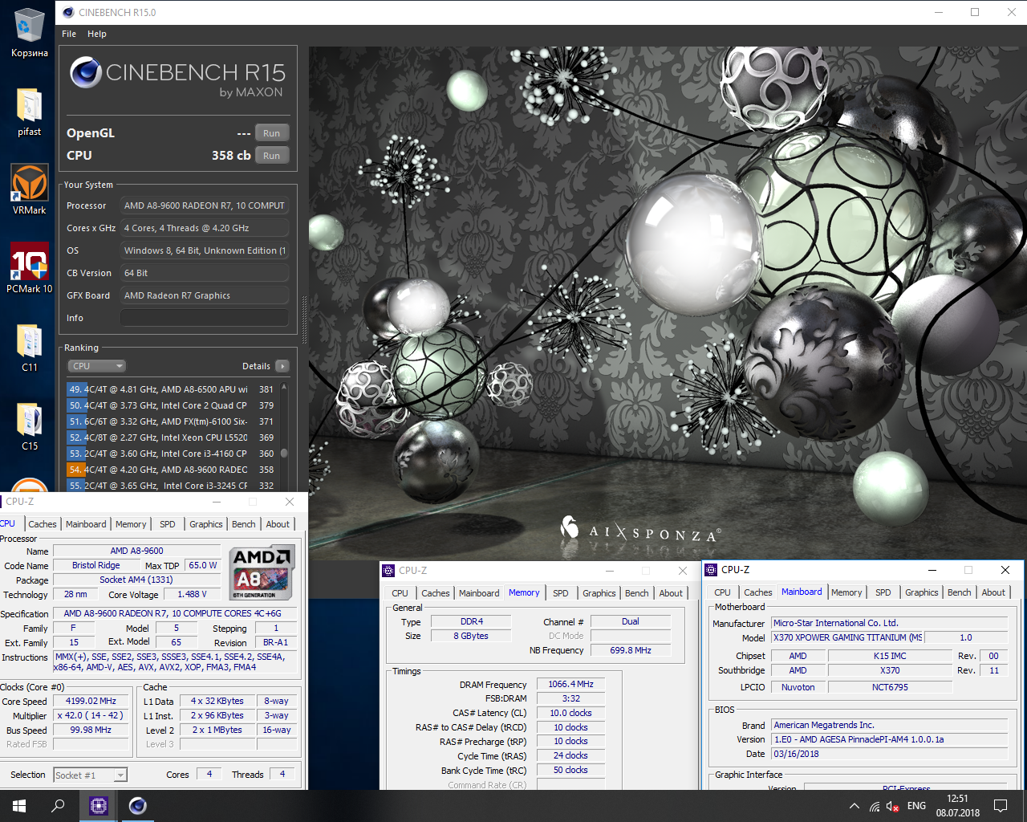Open Bench tab in middle CPU-Z window

pos(637,593)
